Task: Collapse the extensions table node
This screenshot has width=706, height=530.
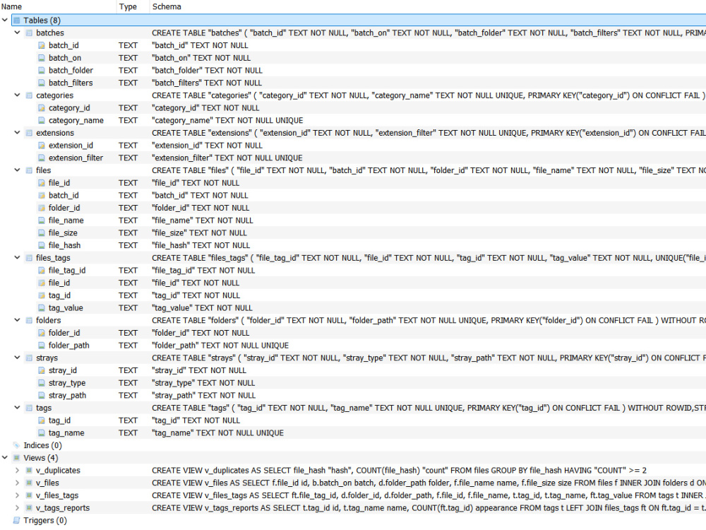Action: (17, 133)
